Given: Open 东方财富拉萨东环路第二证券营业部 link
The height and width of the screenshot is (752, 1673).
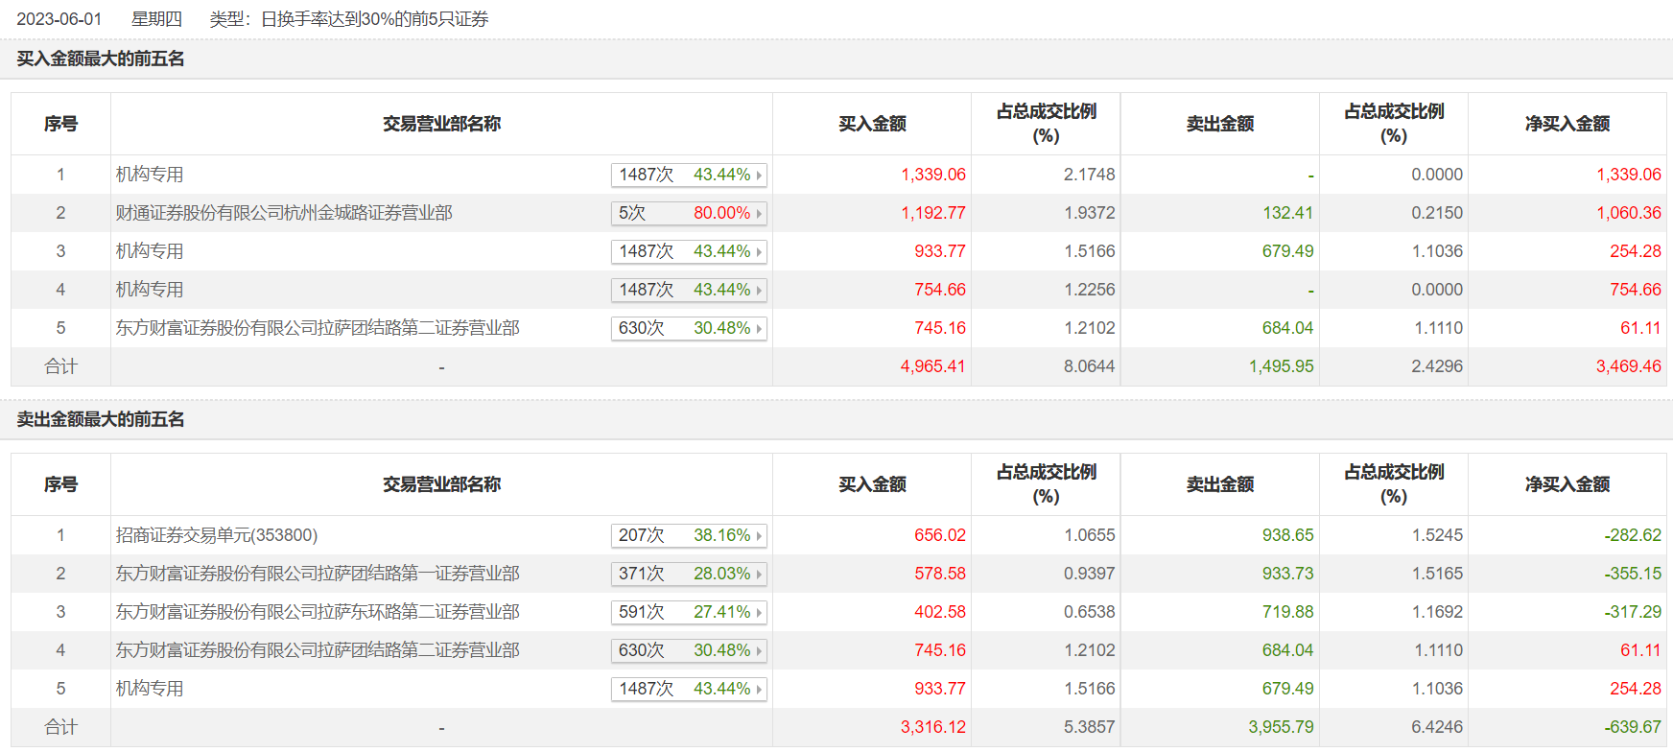Looking at the screenshot, I should pyautogui.click(x=318, y=612).
